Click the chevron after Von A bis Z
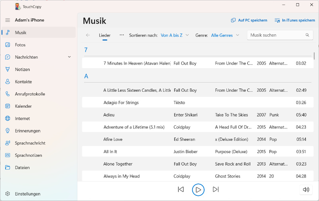Image resolution: width=319 pixels, height=201 pixels. click(187, 35)
